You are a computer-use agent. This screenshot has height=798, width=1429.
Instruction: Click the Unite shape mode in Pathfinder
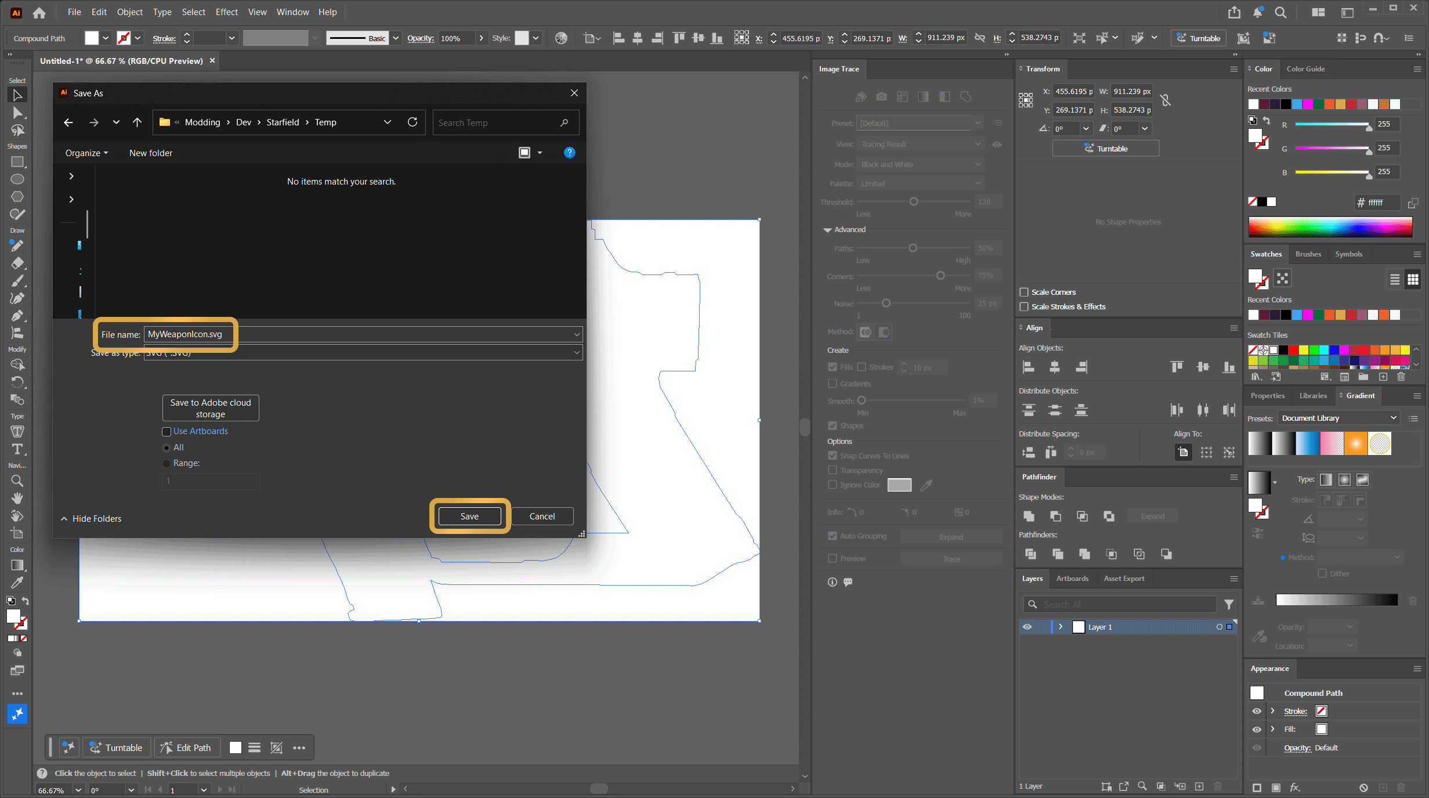(1029, 516)
